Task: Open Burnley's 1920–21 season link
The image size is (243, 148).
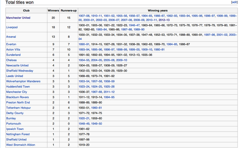Action: pos(84,118)
